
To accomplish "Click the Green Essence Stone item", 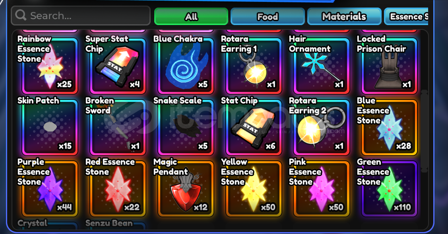I will [x=390, y=189].
